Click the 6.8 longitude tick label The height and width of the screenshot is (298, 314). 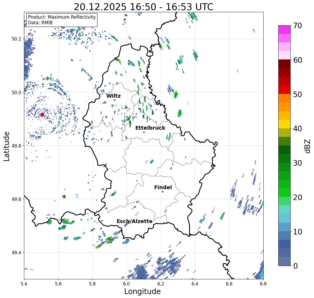(263, 284)
